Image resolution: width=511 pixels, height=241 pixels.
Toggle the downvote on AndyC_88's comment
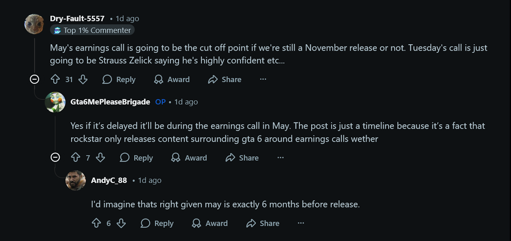point(121,223)
